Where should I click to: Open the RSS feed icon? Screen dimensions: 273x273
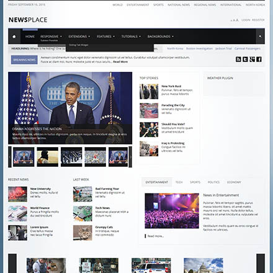(238, 60)
